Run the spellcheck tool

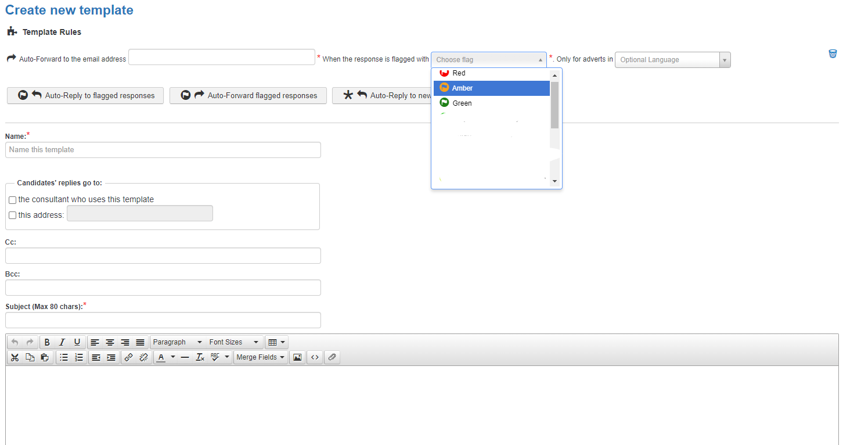(215, 357)
